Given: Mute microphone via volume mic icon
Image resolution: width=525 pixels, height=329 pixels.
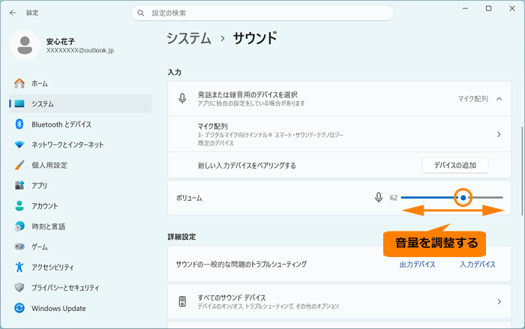Looking at the screenshot, I should coord(379,197).
